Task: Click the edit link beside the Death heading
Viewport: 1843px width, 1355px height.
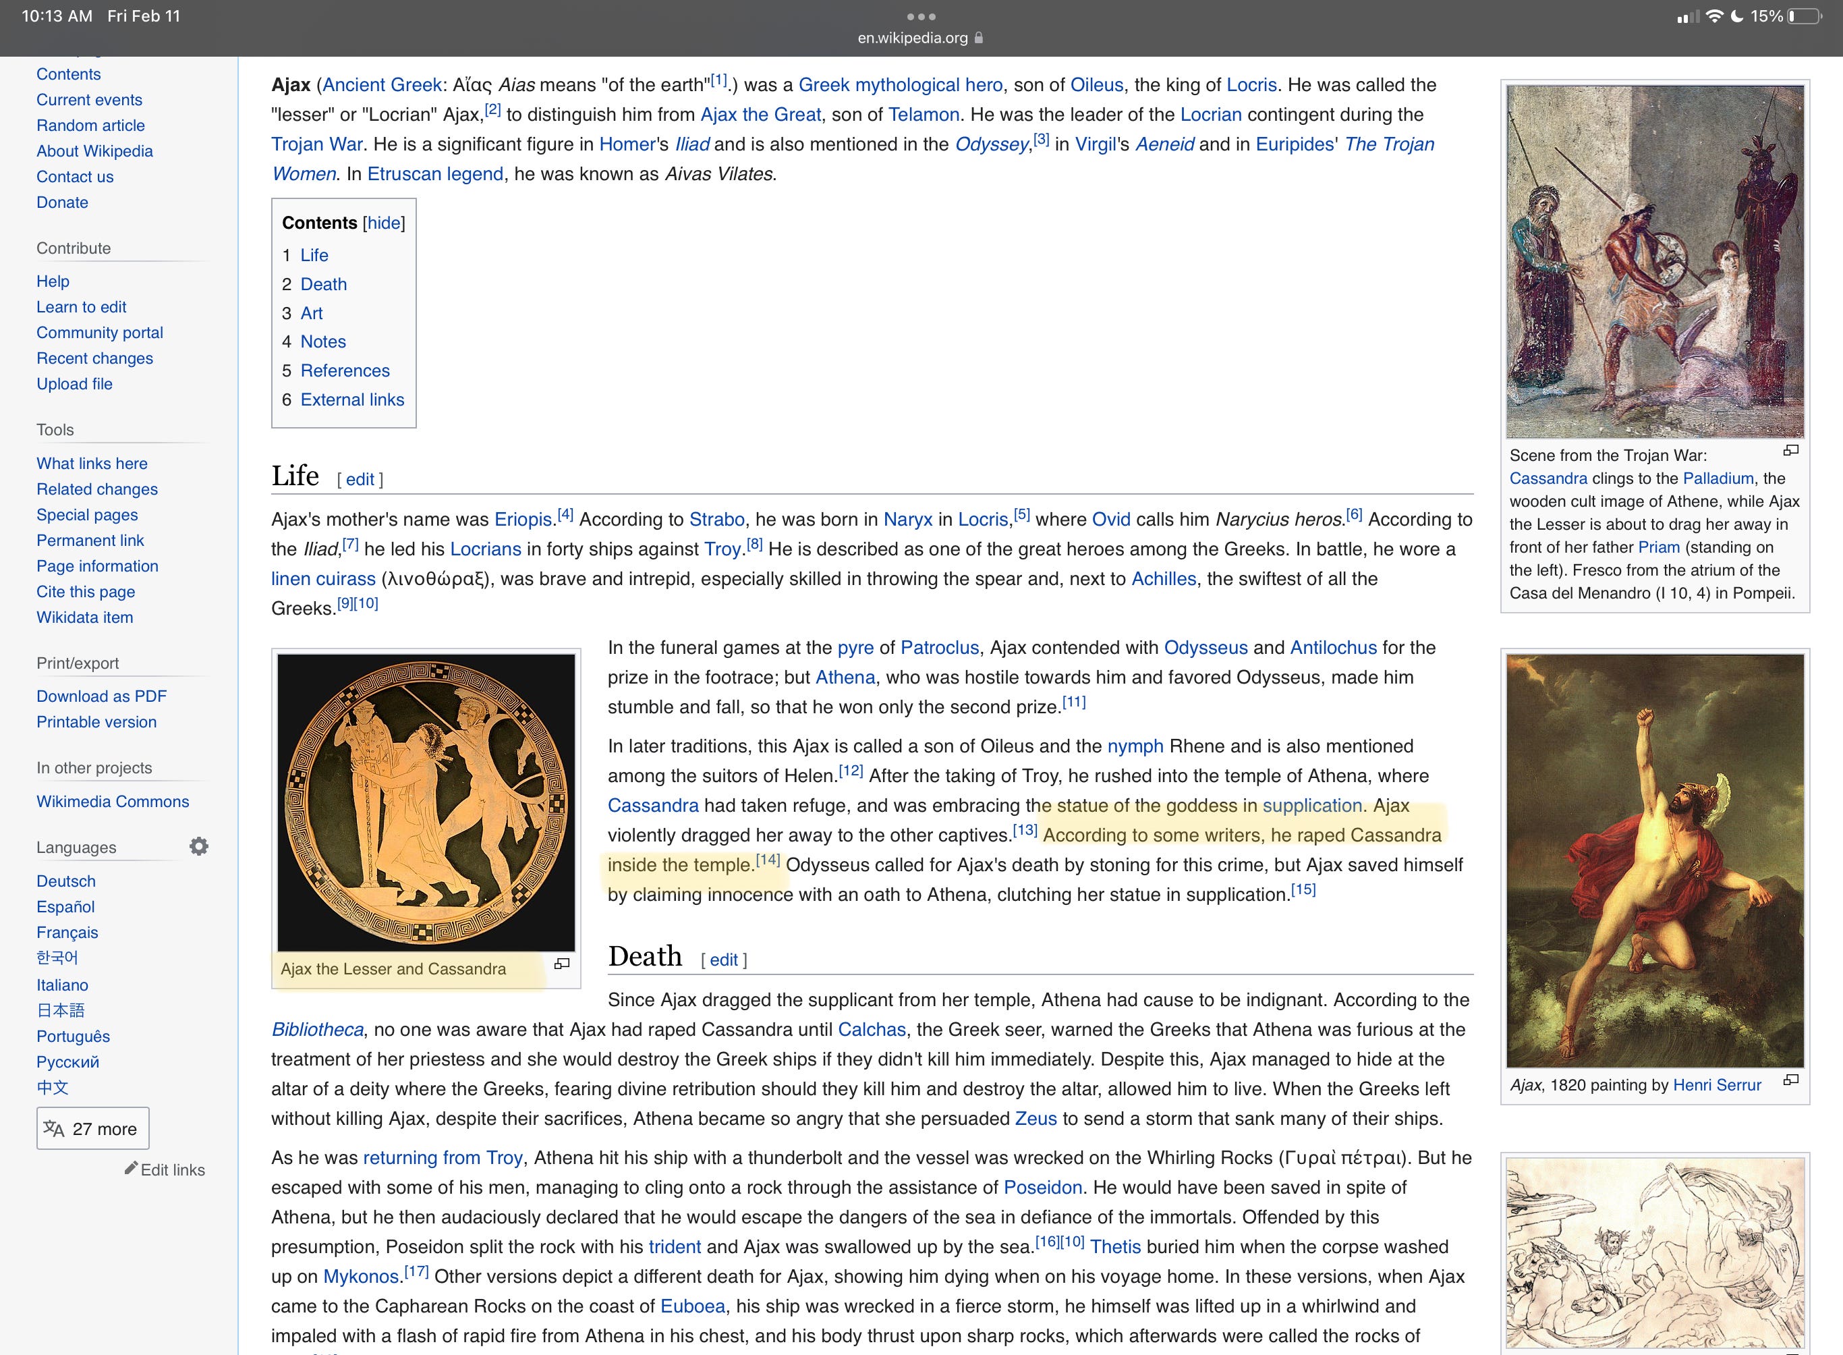Action: coord(724,960)
